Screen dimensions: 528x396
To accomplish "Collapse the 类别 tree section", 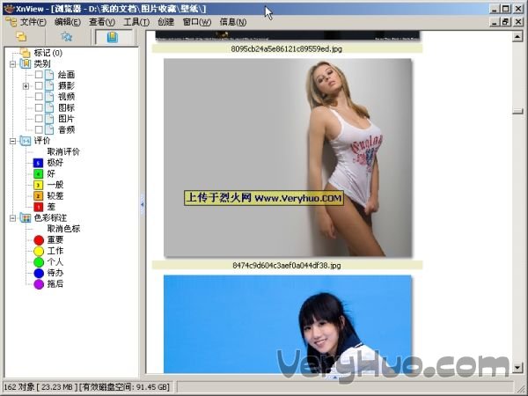I will (12, 64).
